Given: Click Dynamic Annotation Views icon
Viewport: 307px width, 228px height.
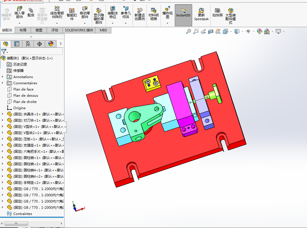Looking at the screenshot, I should click(218, 31).
